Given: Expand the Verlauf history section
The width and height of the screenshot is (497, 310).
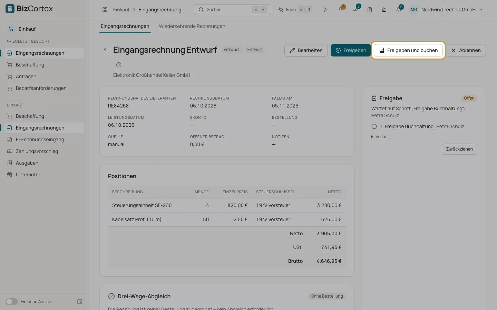Looking at the screenshot, I should tap(380, 137).
